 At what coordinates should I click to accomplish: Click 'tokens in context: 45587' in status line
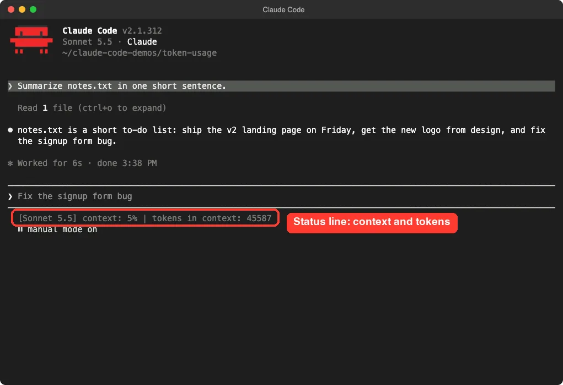pyautogui.click(x=212, y=218)
